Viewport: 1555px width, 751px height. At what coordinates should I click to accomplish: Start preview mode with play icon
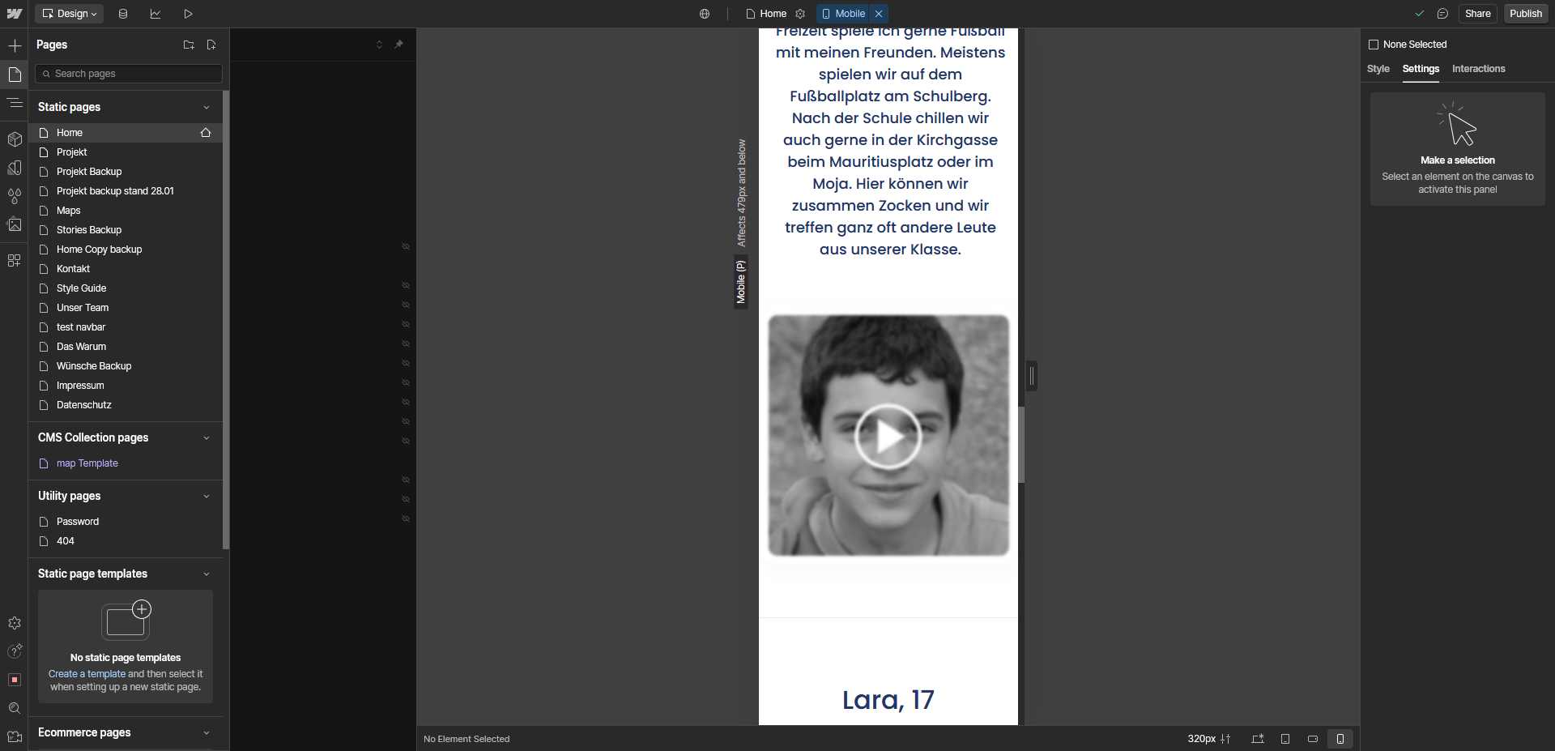pos(188,14)
